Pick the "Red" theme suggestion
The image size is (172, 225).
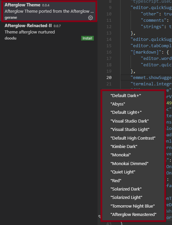pos(116,180)
